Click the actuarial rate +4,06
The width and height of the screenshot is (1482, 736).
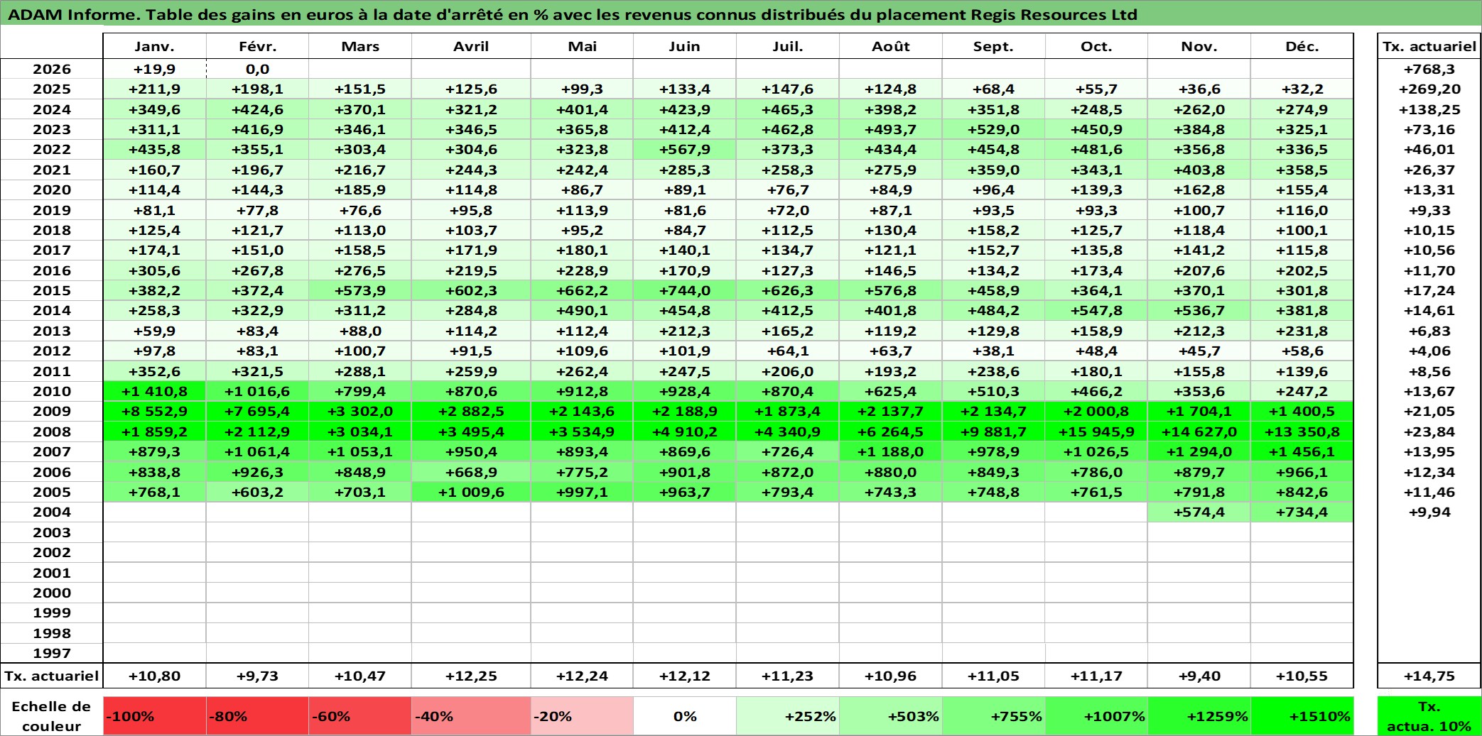[1429, 351]
